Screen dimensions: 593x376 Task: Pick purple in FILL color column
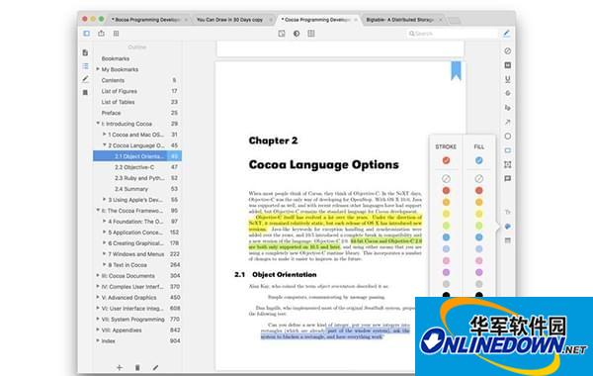pos(479,272)
